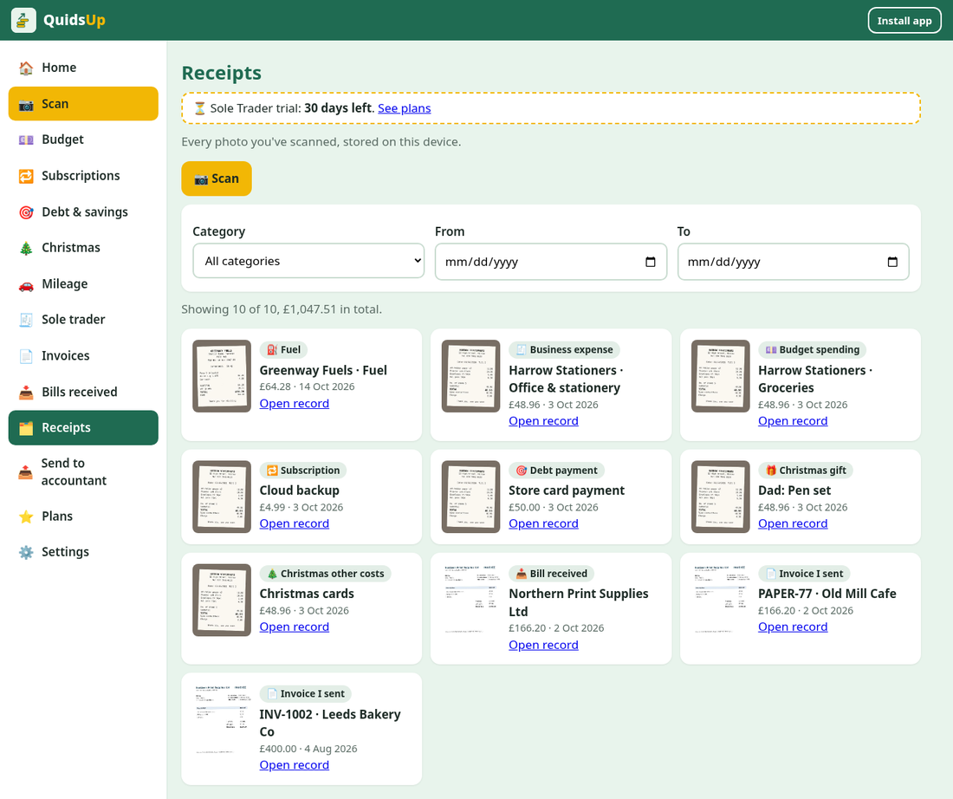Open the Budget page from sidebar
Image resolution: width=953 pixels, height=799 pixels.
tap(83, 140)
